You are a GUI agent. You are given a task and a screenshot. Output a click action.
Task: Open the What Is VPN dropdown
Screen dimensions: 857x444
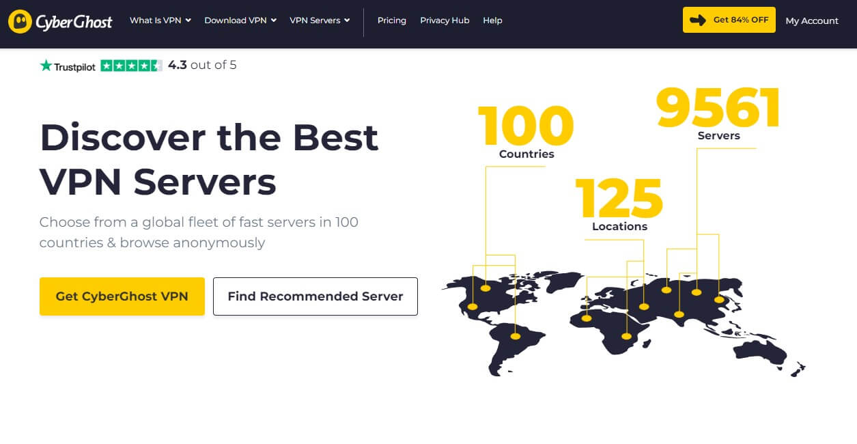(160, 20)
